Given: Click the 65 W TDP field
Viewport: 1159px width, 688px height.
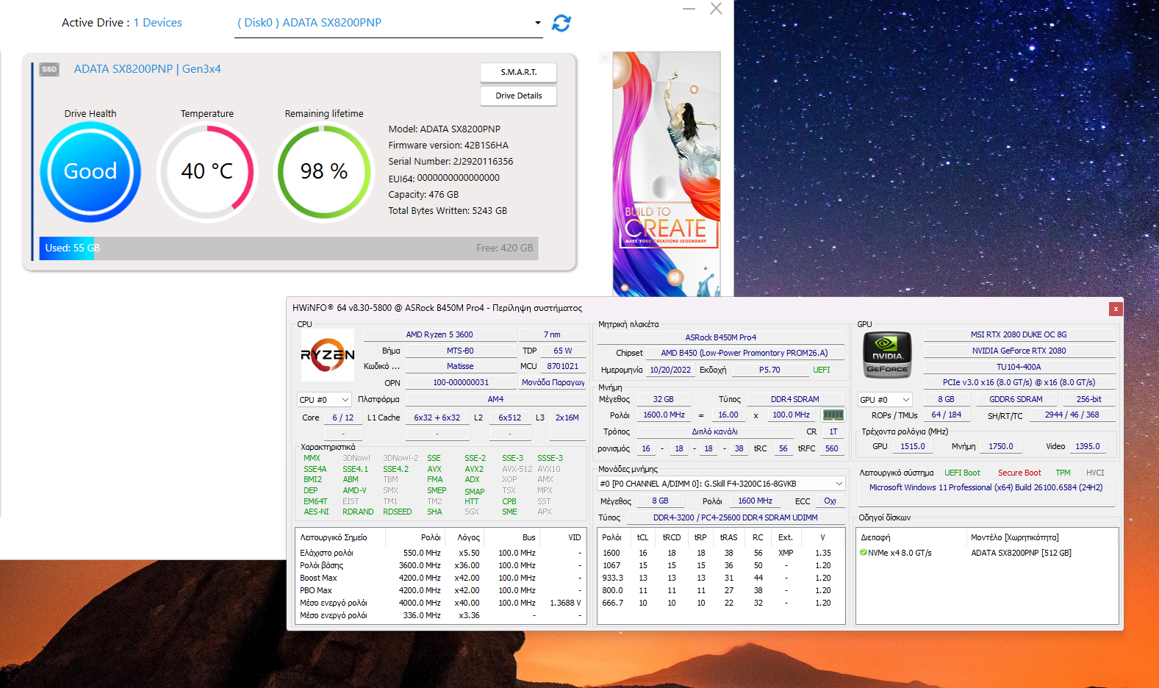Looking at the screenshot, I should point(563,351).
